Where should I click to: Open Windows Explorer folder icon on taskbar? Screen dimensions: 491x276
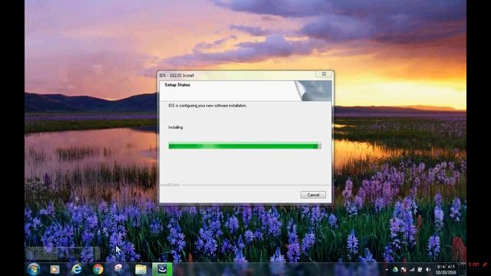140,269
